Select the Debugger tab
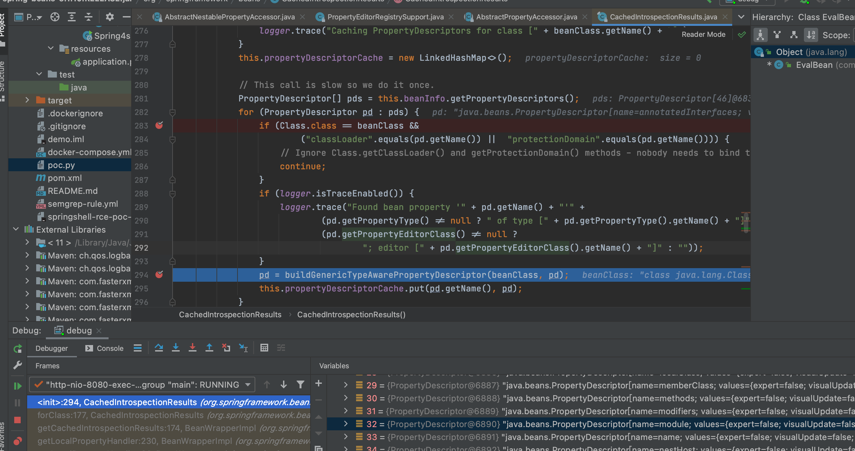The height and width of the screenshot is (451, 855). coord(51,349)
